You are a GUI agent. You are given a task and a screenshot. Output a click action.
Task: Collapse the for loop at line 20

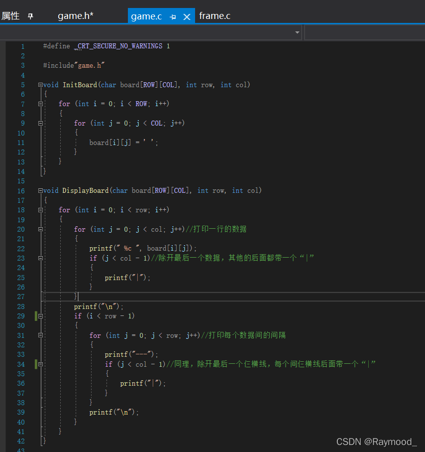click(x=41, y=229)
